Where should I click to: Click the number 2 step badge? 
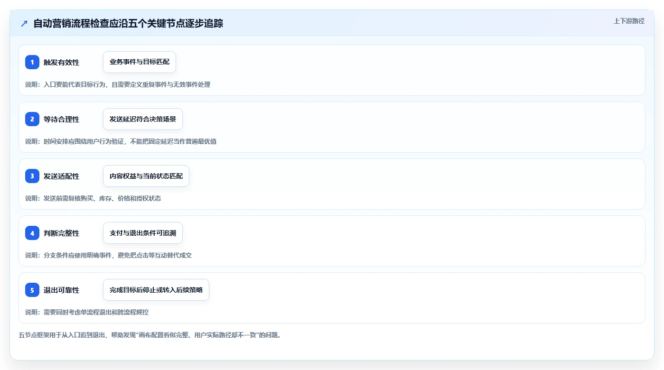tap(32, 119)
